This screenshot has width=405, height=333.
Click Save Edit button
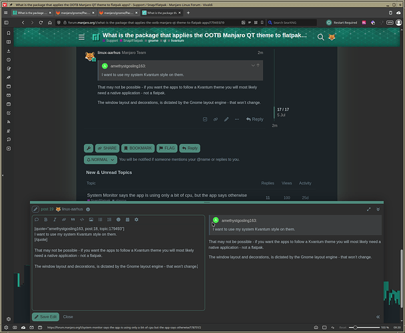pos(46,317)
